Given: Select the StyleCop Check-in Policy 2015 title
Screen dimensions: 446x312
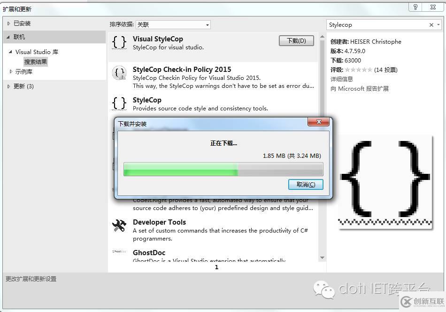Looking at the screenshot, I should pos(182,70).
